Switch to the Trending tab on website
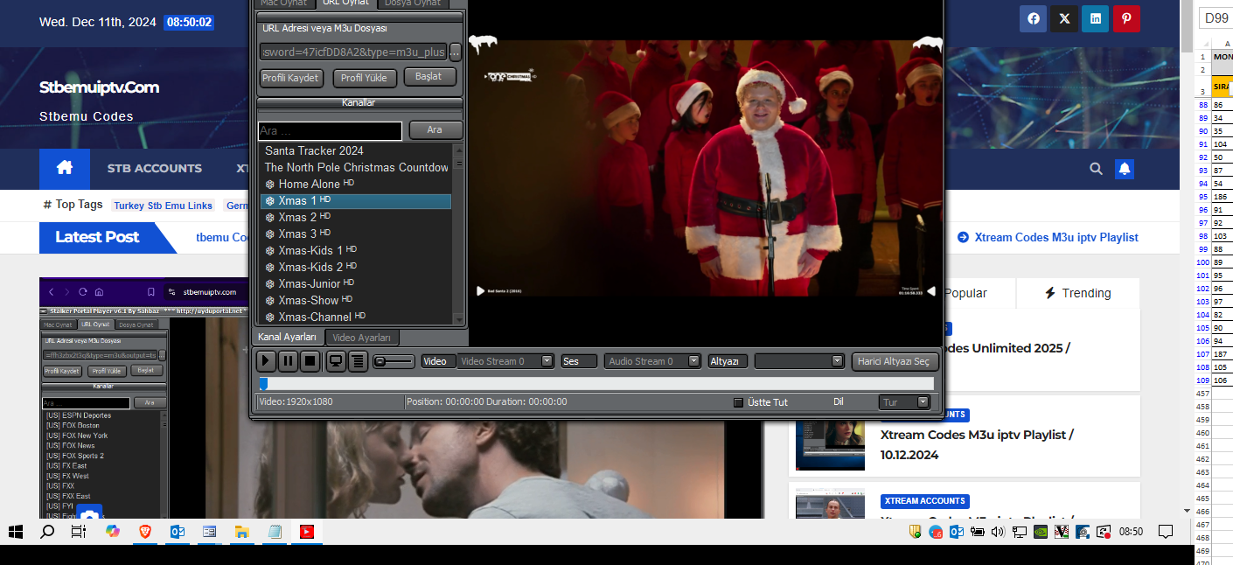Viewport: 1233px width, 565px height. [x=1077, y=293]
